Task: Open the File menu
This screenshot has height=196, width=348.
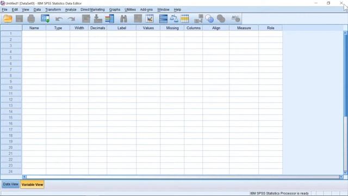Action: [x=4, y=10]
